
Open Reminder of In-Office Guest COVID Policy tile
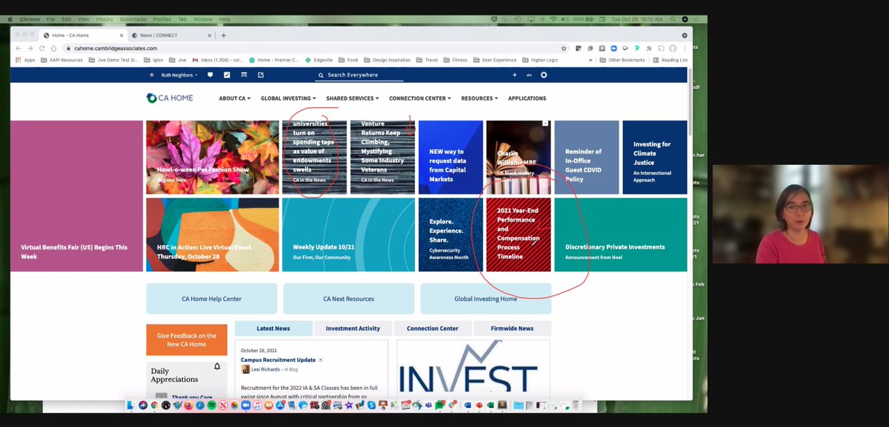586,158
